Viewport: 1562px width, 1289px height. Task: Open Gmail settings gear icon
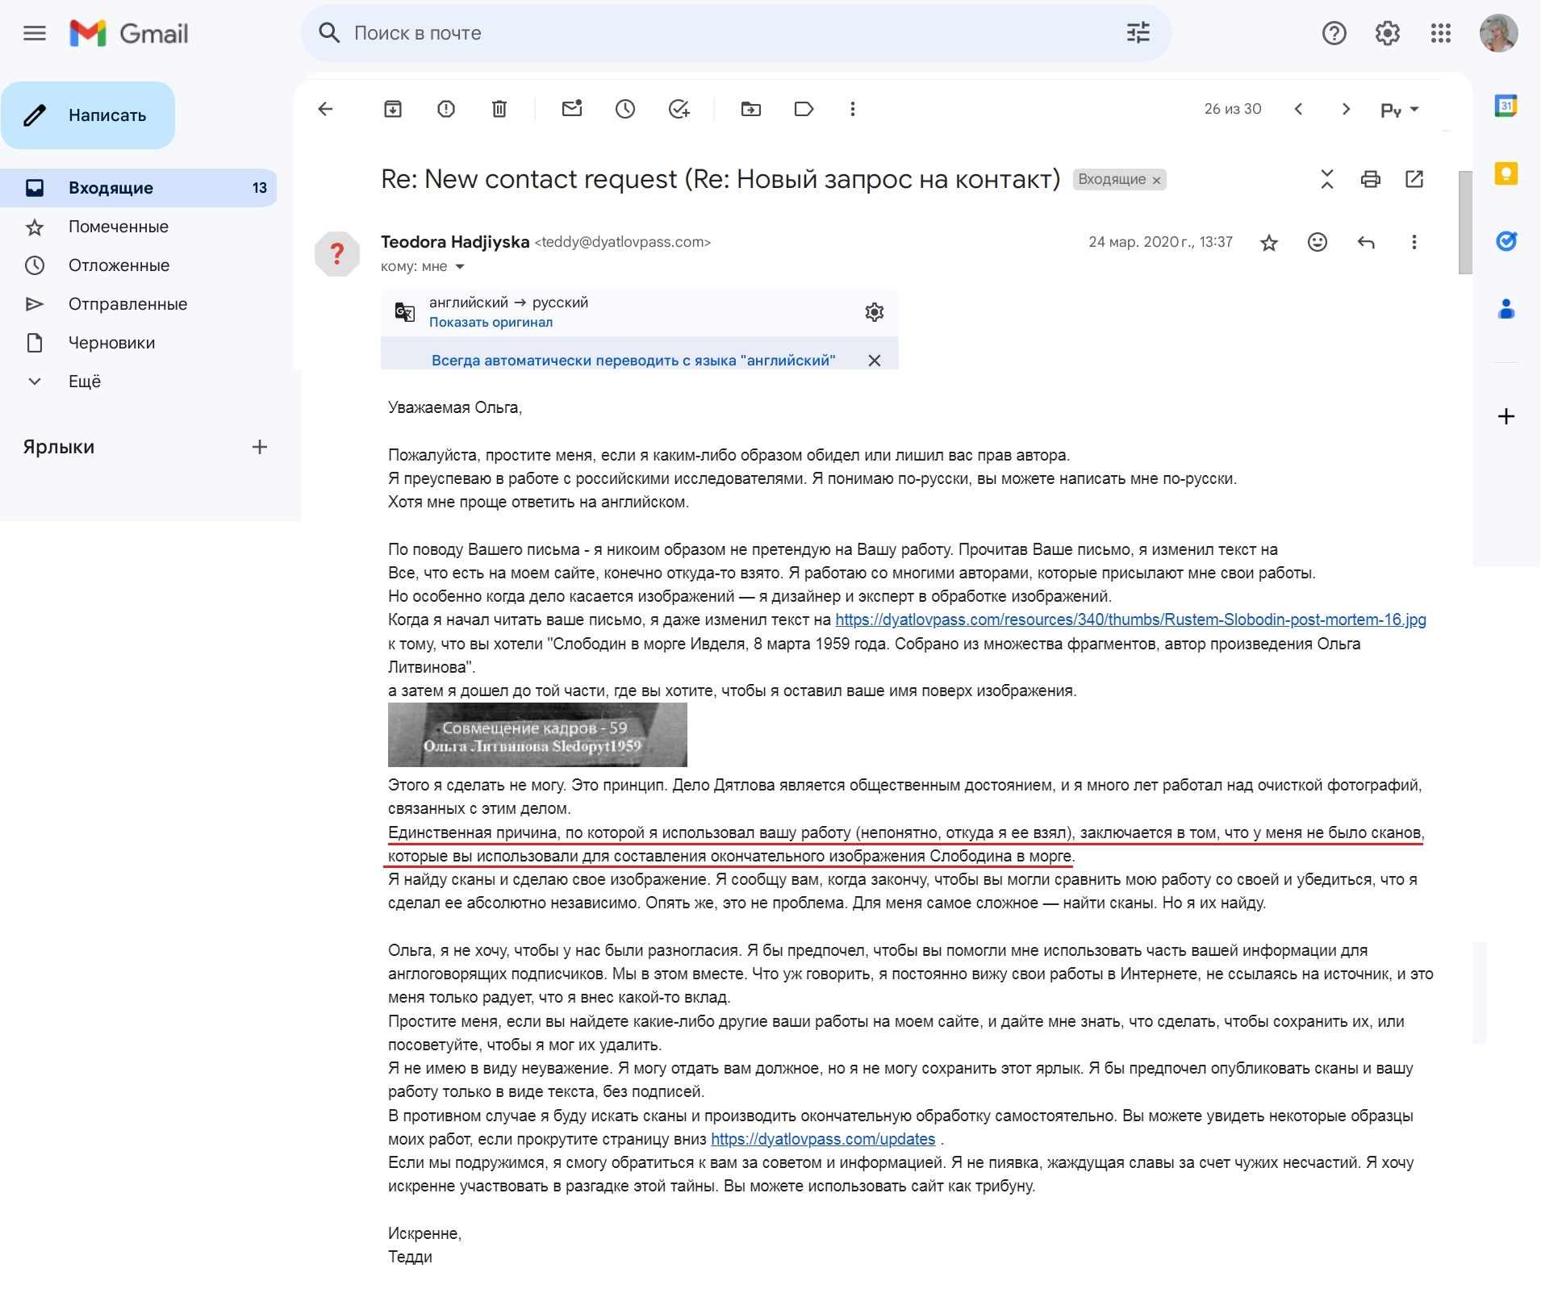click(1387, 33)
